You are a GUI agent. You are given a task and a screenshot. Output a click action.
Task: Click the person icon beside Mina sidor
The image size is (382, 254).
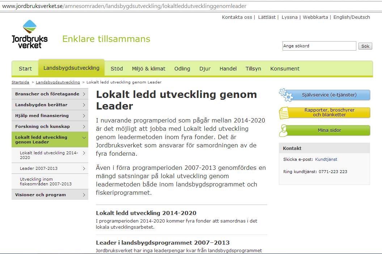click(x=284, y=131)
